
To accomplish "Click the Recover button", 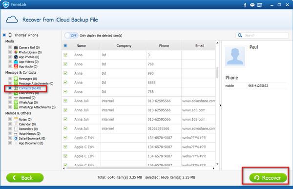I will point(268,178).
